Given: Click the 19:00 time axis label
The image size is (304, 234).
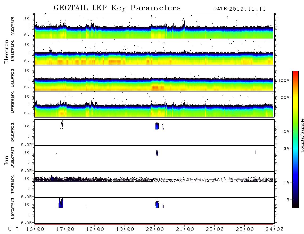Looking at the screenshot, I should (125, 229).
